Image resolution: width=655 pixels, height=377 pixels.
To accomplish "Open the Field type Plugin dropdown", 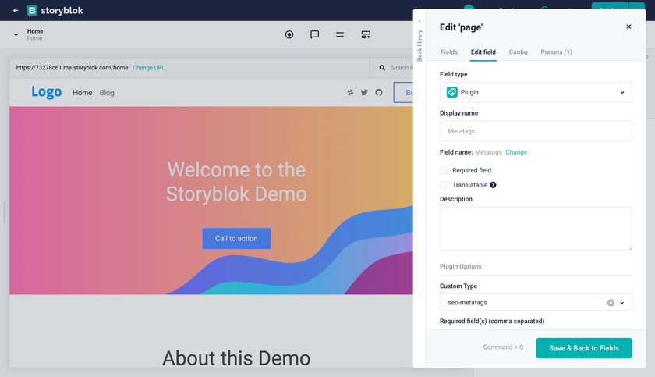I will (x=536, y=92).
